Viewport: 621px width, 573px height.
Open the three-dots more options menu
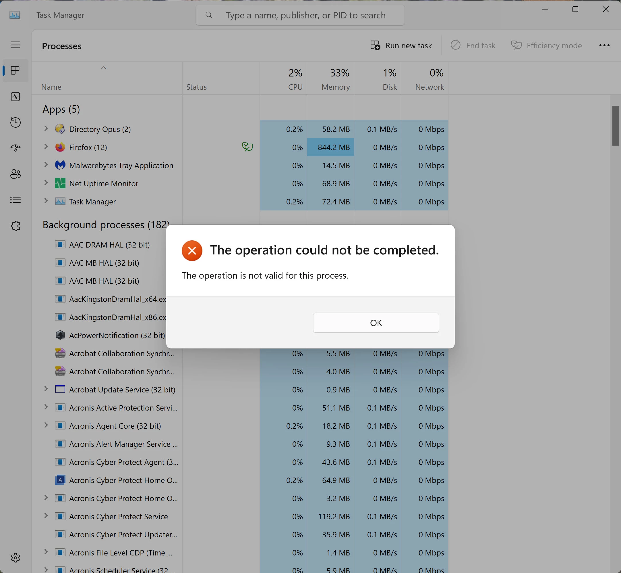[x=604, y=46]
